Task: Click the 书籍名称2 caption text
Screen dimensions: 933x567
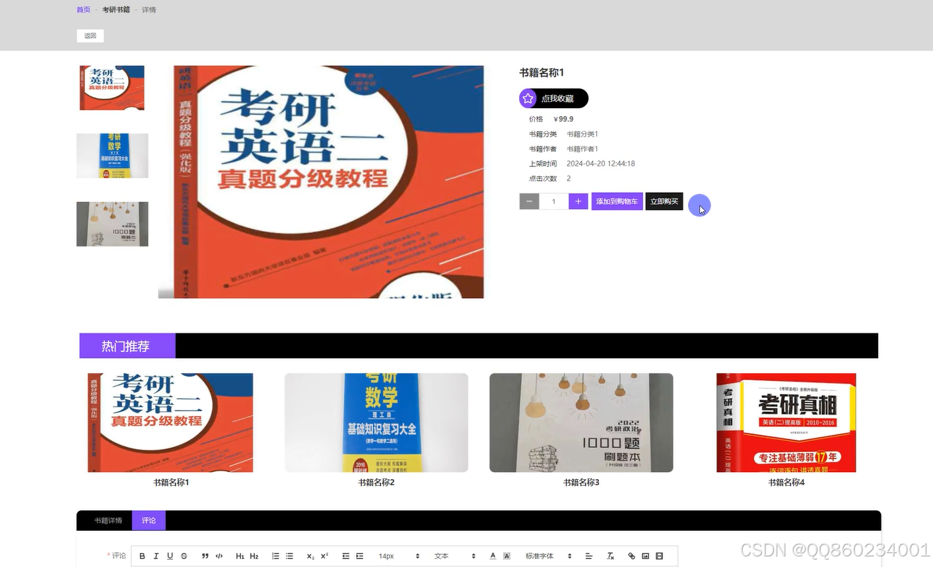Action: [376, 483]
